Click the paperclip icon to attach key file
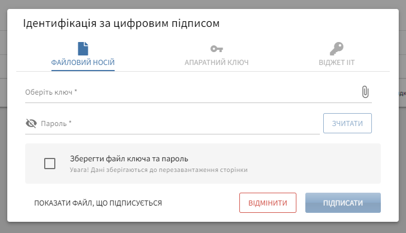 pos(365,92)
